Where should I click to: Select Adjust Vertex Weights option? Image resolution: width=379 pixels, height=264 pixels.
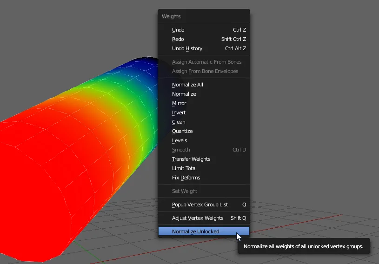198,218
